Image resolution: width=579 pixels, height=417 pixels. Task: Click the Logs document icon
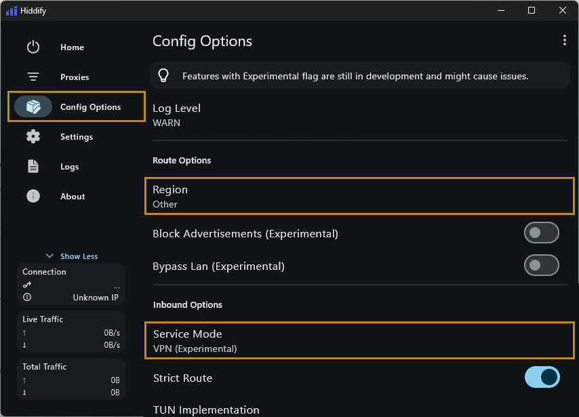point(33,167)
